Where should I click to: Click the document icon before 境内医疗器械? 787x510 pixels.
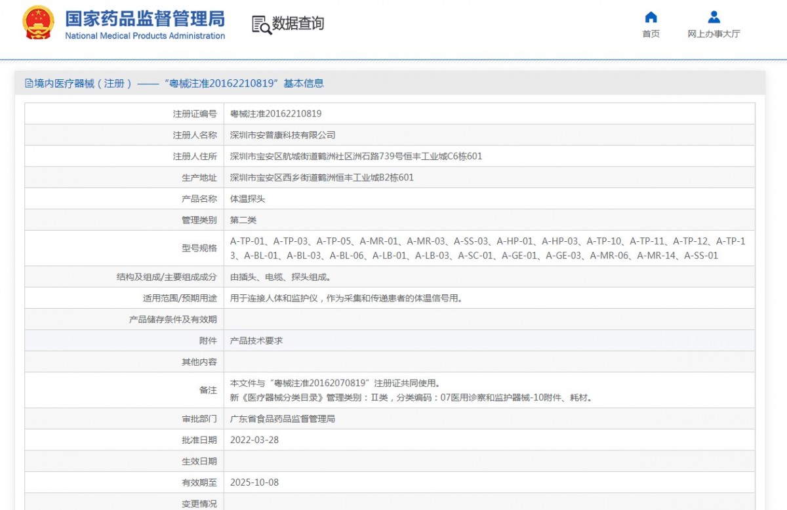(x=29, y=83)
